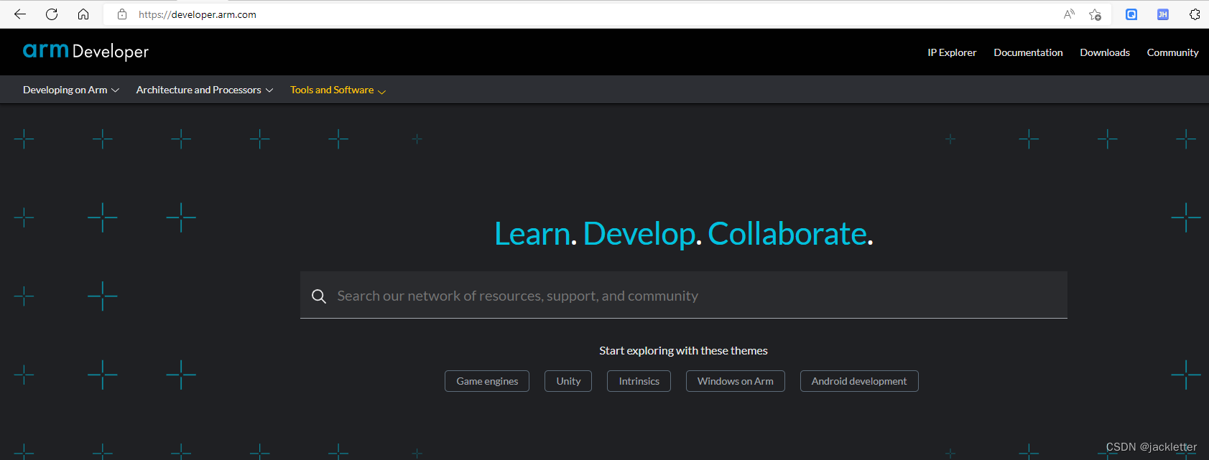Open the browser extensions puzzle icon

pyautogui.click(x=1195, y=14)
